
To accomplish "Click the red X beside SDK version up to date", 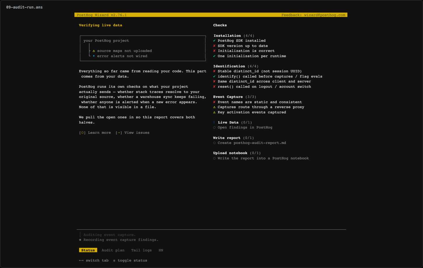I will (x=214, y=46).
